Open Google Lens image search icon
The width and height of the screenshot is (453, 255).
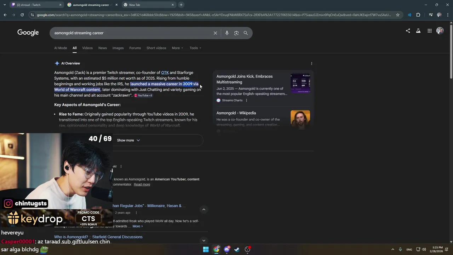click(236, 33)
